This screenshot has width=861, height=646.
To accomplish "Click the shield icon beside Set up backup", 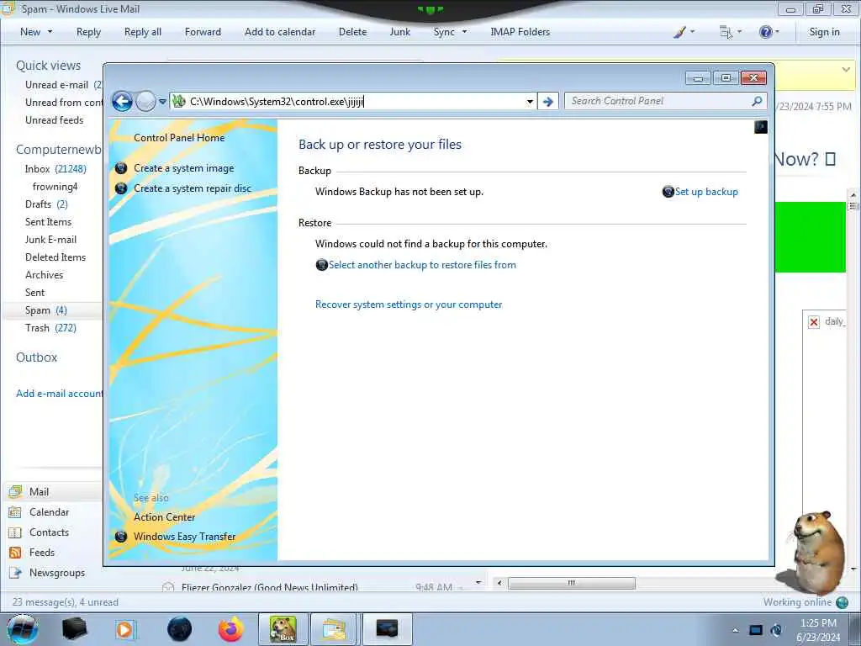I will tap(668, 192).
